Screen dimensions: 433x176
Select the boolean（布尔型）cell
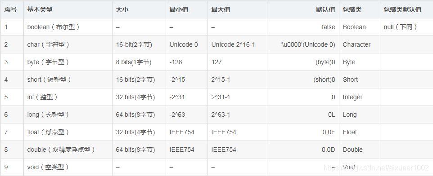click(x=68, y=27)
